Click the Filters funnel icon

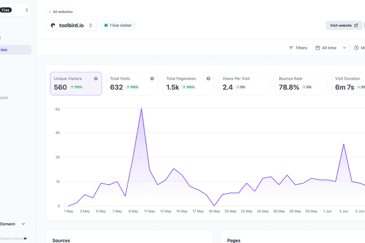[291, 47]
